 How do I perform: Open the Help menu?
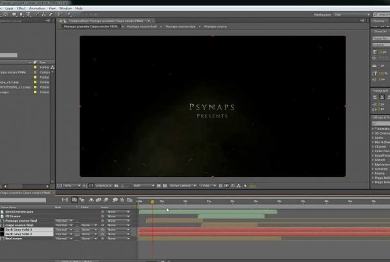(79, 8)
